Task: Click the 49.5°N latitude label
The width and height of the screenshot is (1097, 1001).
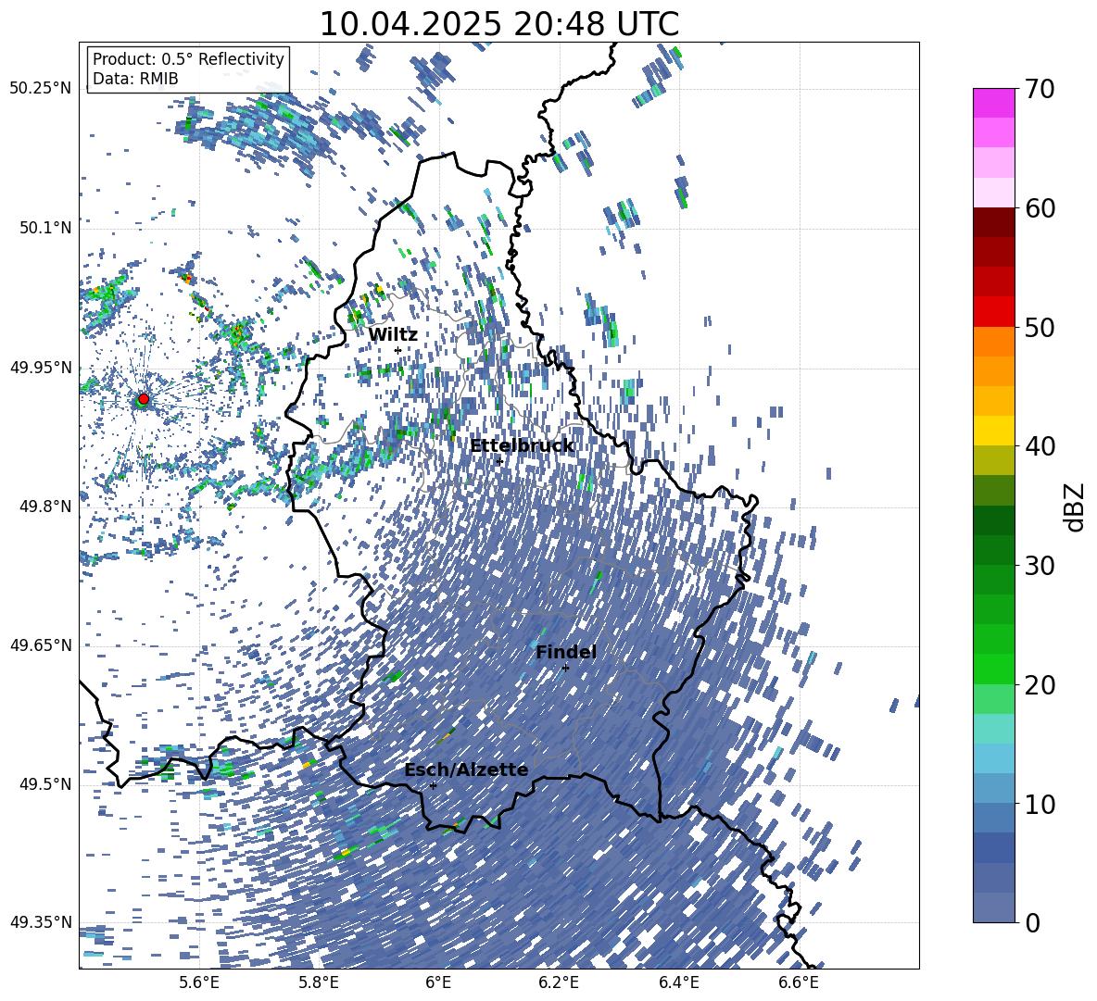Action: pos(44,783)
